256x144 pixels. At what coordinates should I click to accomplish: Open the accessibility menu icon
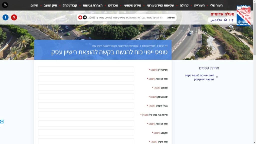tap(5, 5)
